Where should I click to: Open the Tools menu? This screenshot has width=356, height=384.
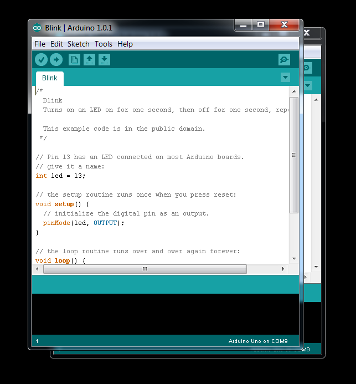104,44
